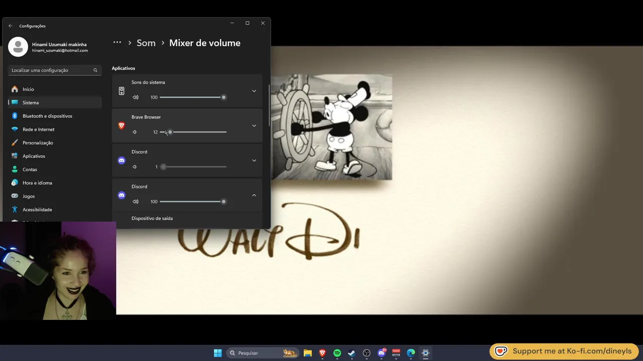Click the Início home icon

tap(15, 89)
